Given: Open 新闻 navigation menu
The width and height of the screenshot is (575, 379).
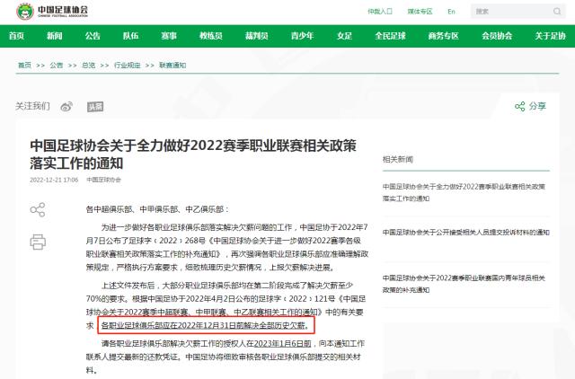Looking at the screenshot, I should coord(54,36).
